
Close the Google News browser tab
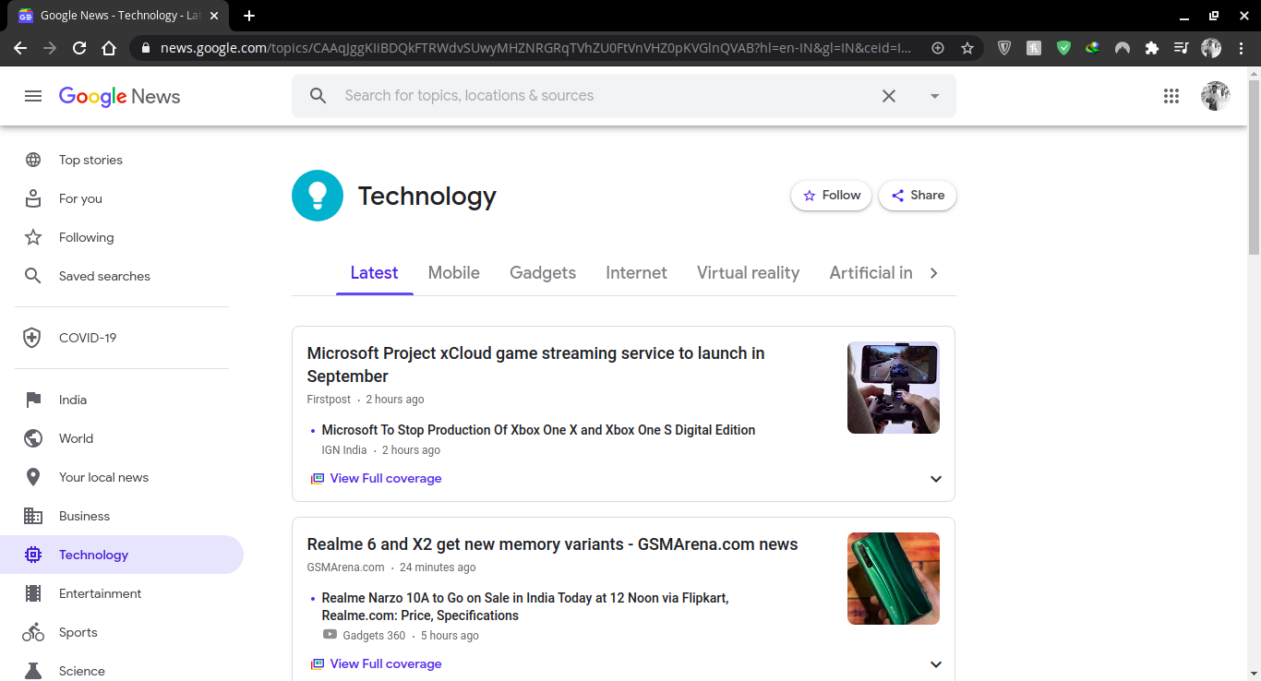214,16
